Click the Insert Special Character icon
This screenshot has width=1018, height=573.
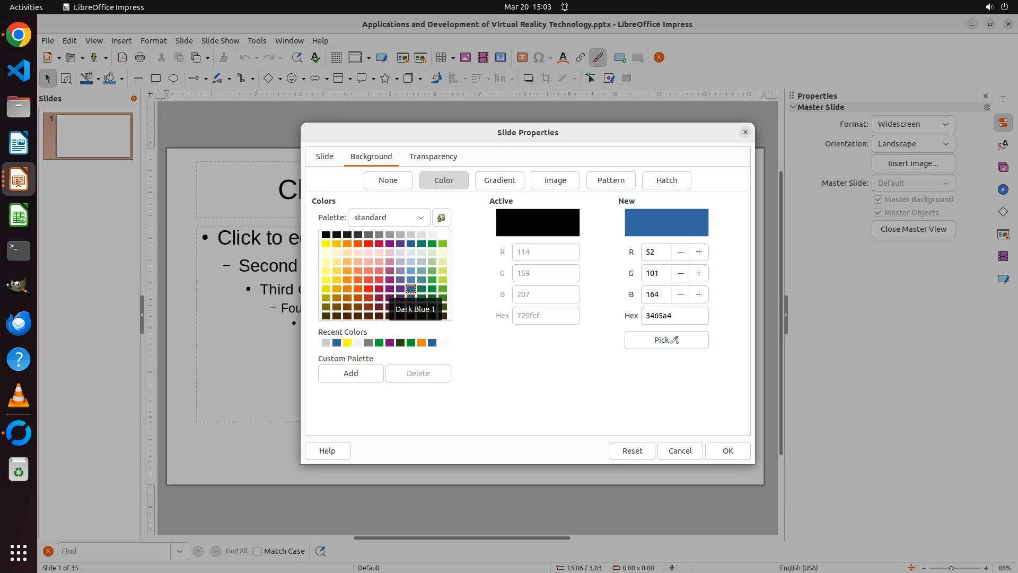(539, 58)
